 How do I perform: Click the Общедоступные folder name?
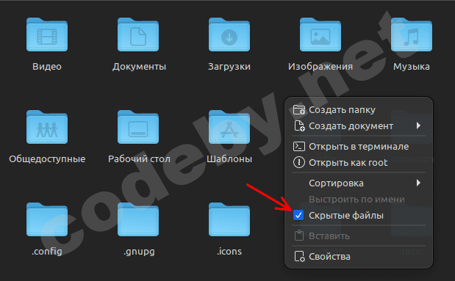pyautogui.click(x=47, y=159)
